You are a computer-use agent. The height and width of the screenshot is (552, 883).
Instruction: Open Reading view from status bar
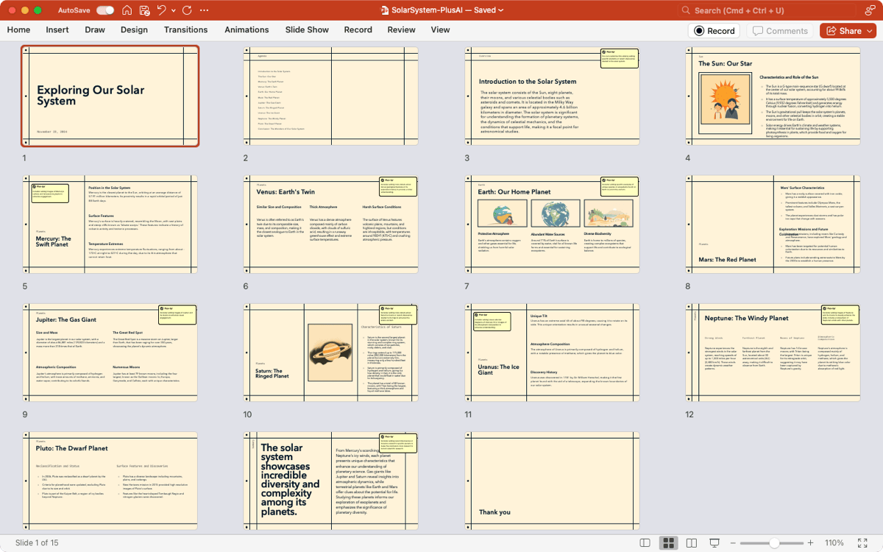point(691,543)
